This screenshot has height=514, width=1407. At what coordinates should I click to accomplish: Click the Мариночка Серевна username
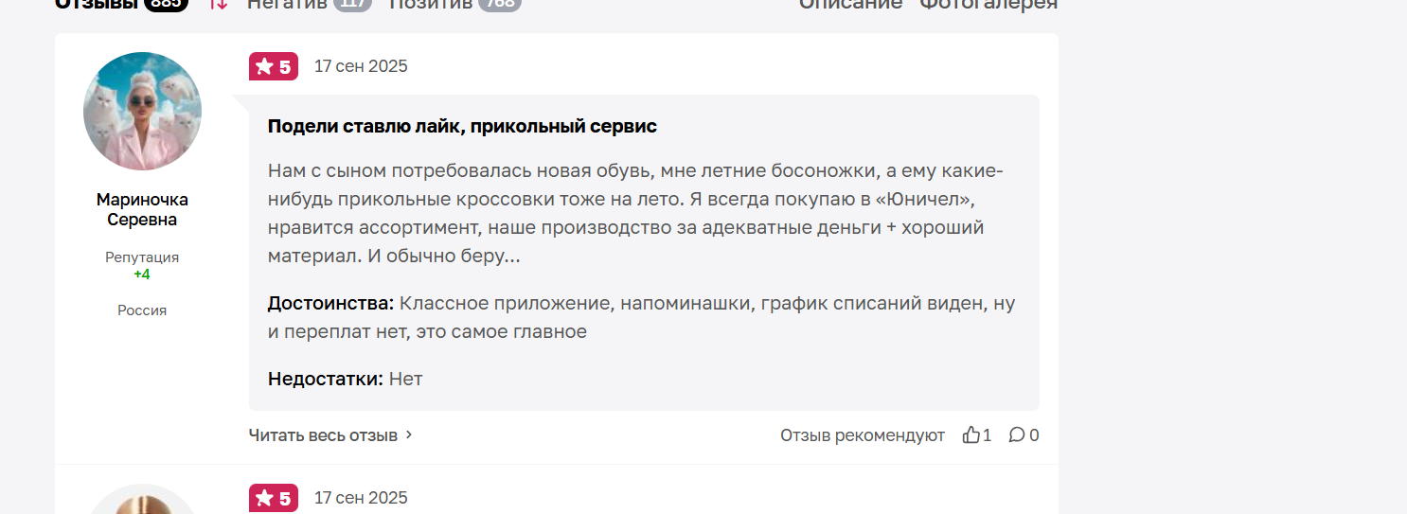click(x=142, y=209)
